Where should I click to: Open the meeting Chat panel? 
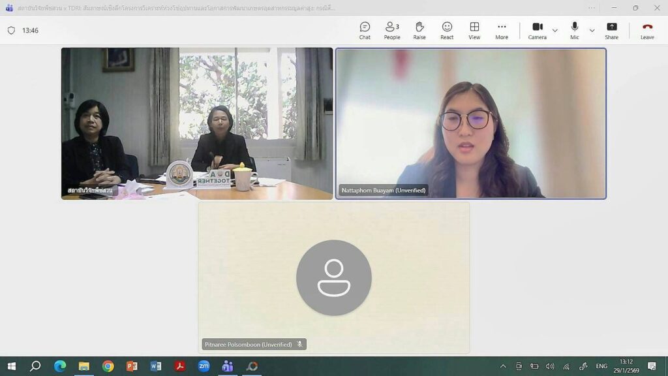365,30
